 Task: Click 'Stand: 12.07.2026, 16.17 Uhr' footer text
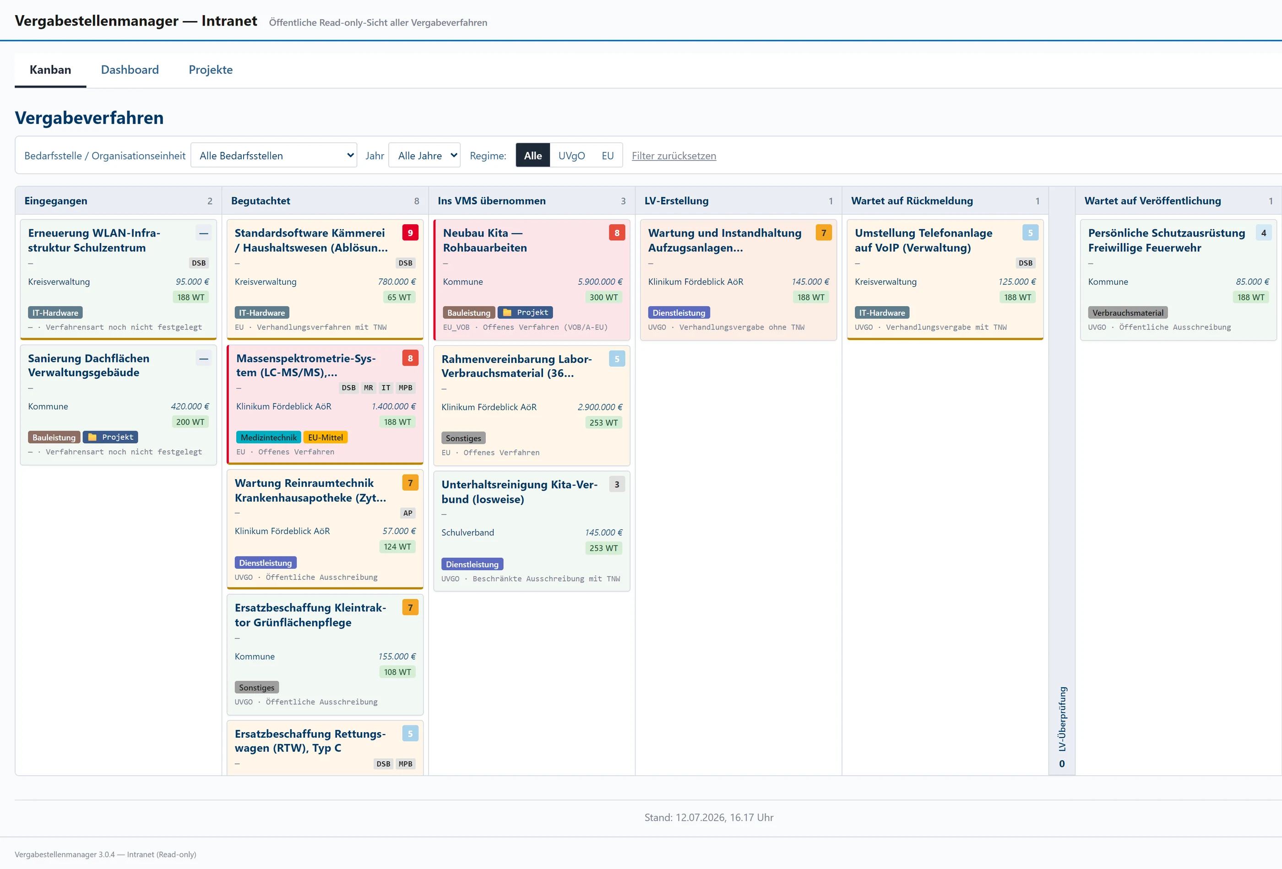point(709,818)
